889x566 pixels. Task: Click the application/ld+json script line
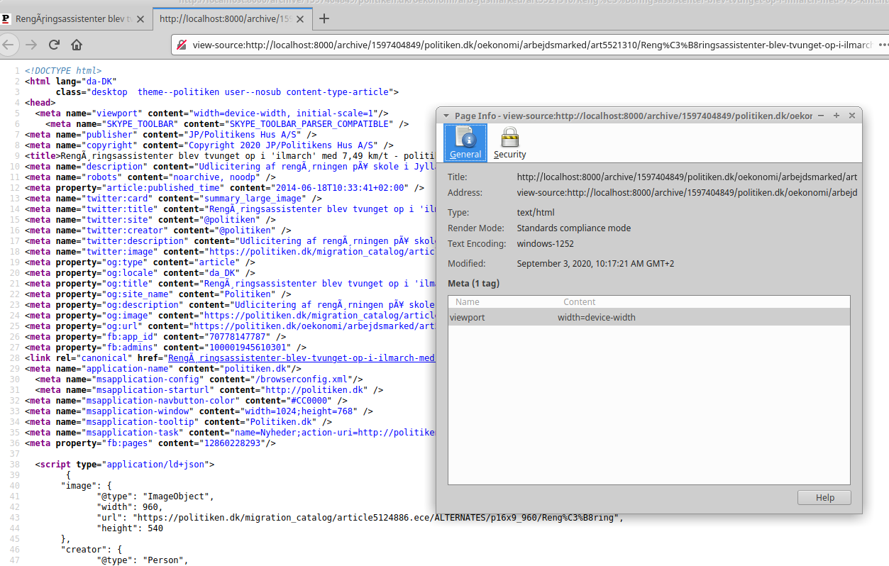(125, 464)
